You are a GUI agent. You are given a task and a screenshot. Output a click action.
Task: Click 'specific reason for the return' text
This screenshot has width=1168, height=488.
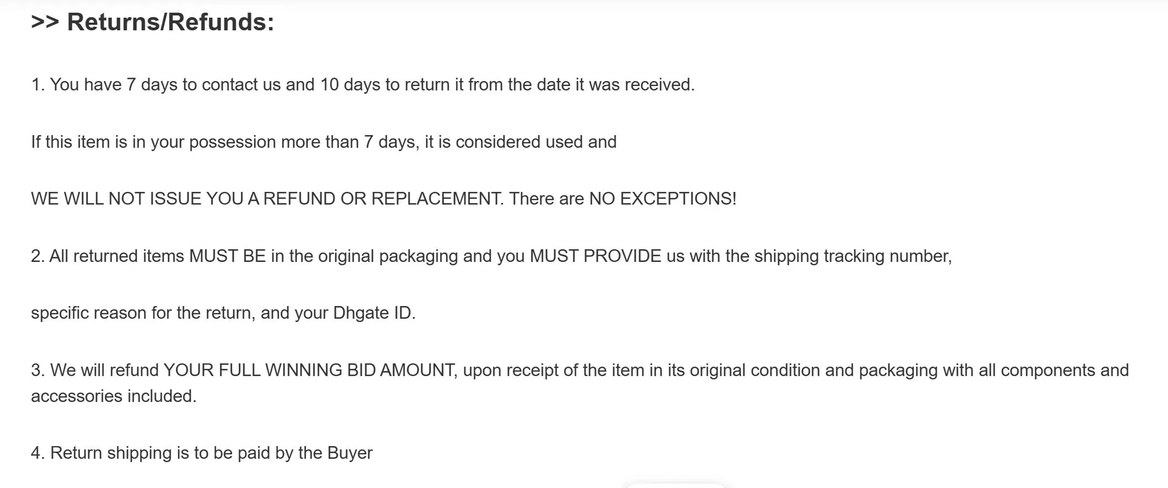pos(142,313)
